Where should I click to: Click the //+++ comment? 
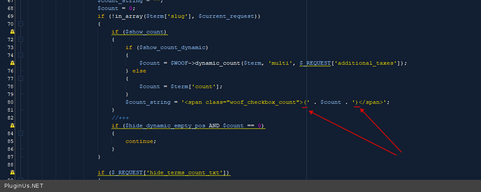point(120,118)
